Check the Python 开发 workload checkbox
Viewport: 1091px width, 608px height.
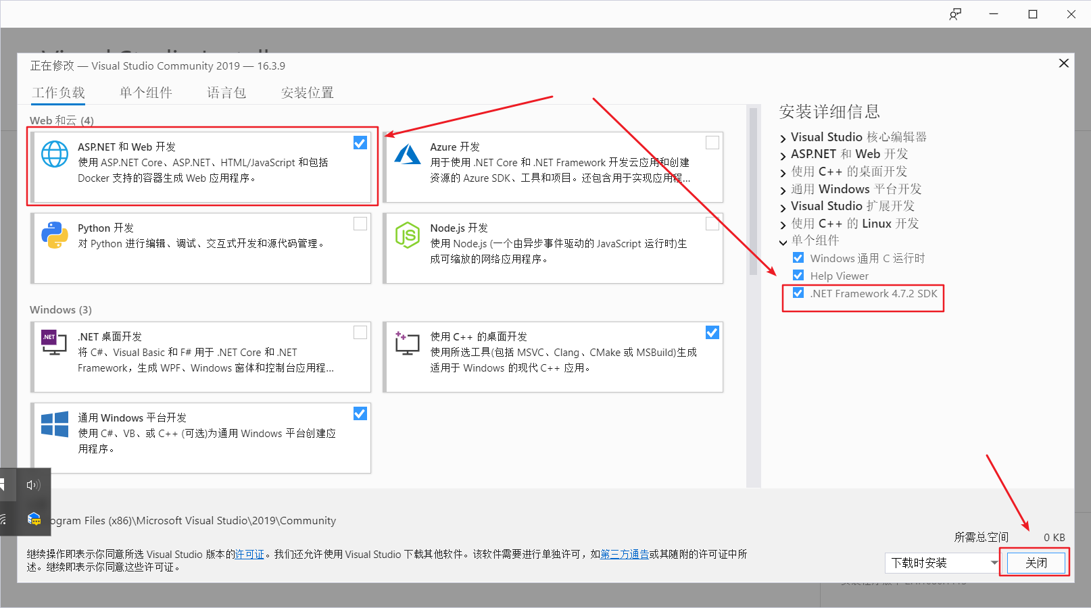360,224
